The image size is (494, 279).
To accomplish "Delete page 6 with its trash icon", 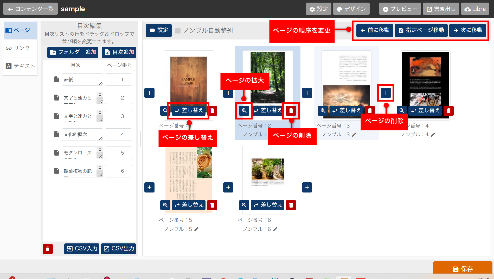I will click(x=291, y=205).
